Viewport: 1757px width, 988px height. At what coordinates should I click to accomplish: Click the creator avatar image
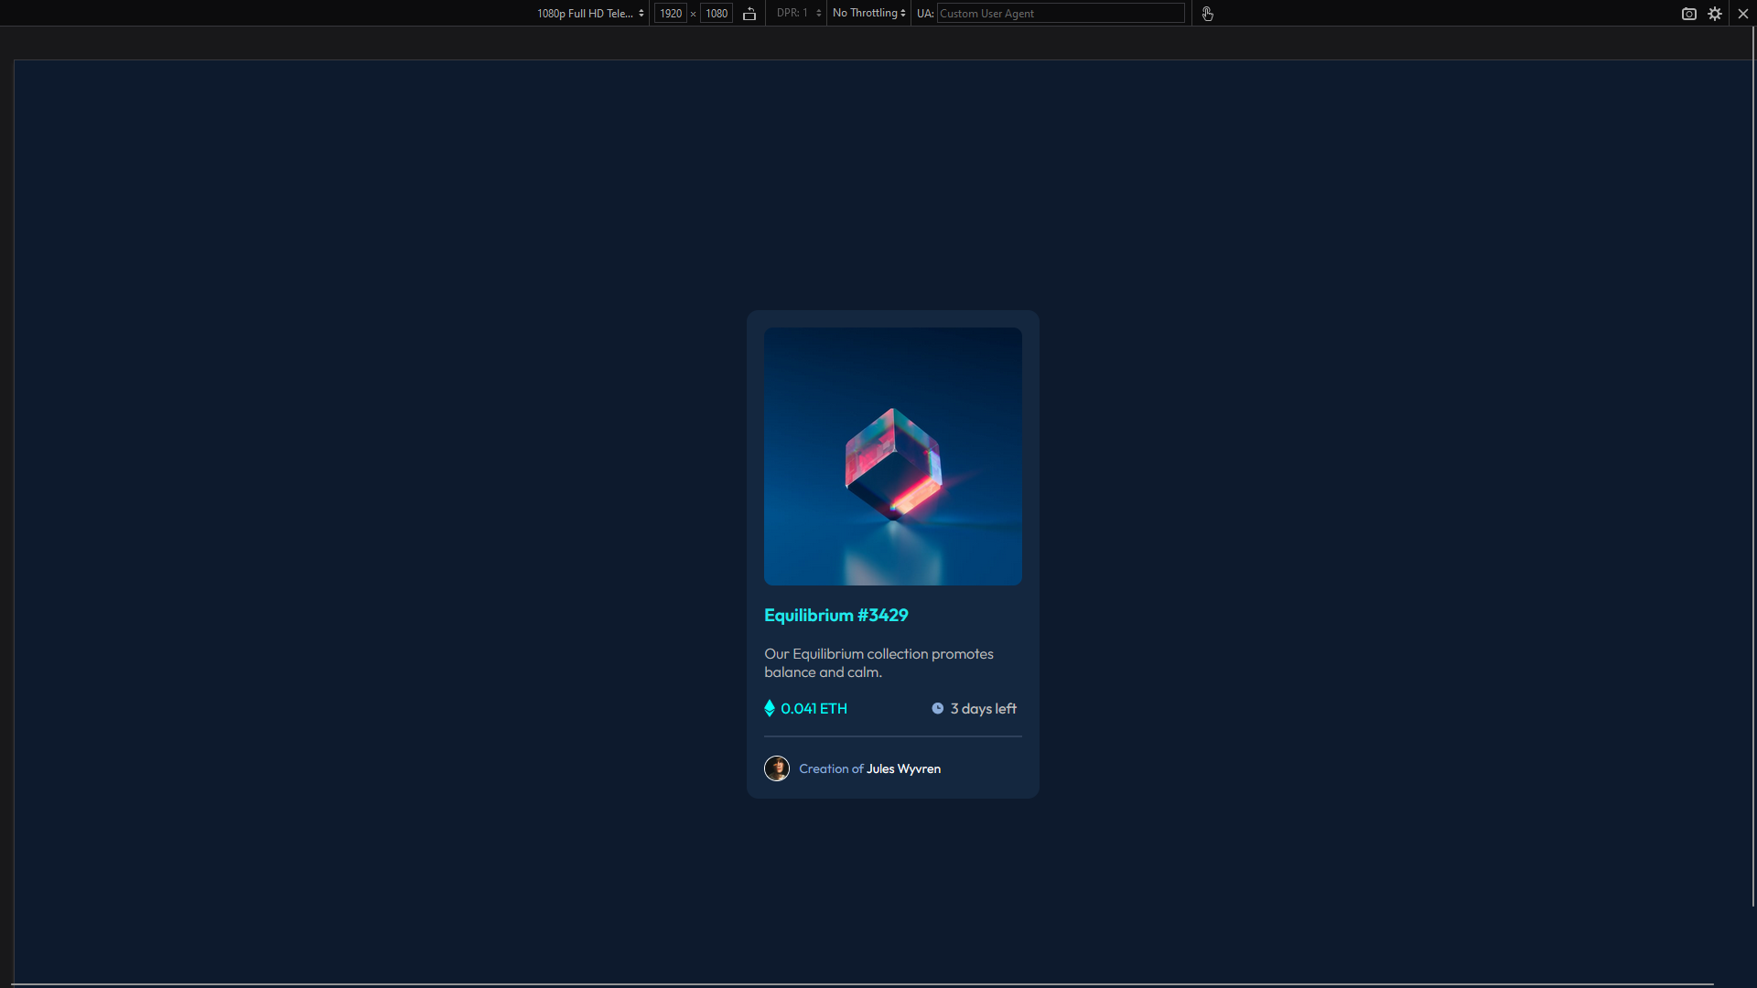pos(777,768)
